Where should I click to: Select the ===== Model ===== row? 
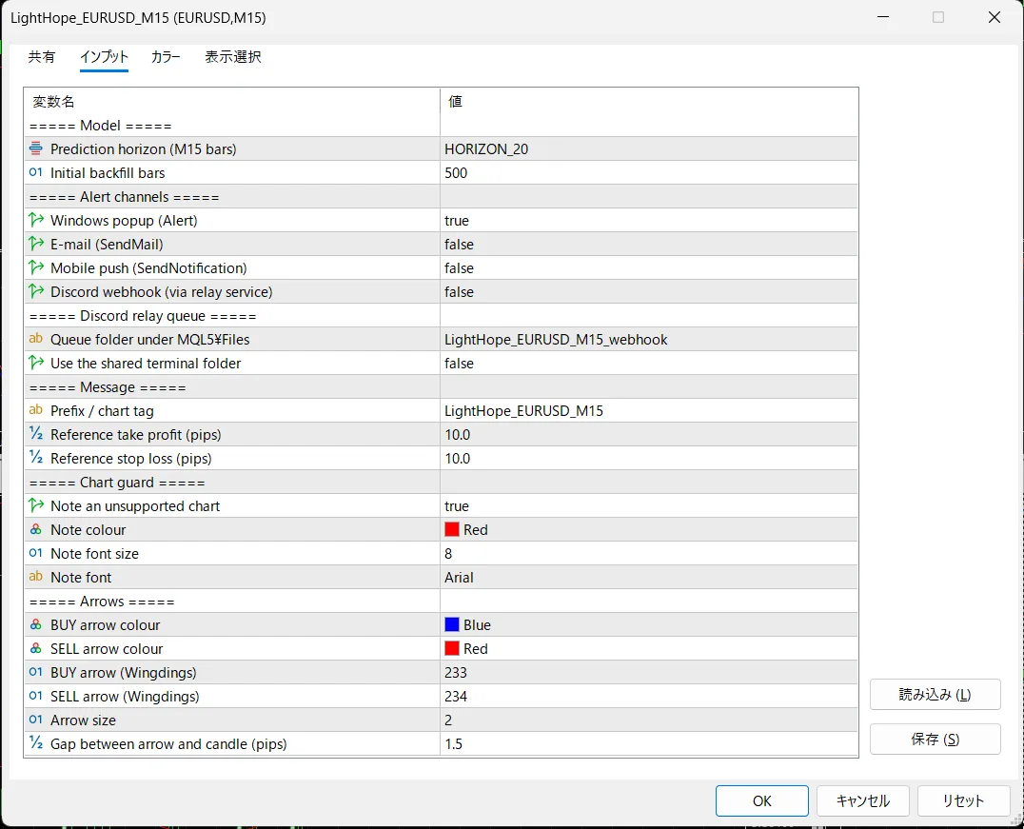click(x=441, y=125)
